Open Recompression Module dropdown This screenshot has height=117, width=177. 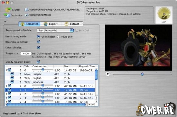[55, 30]
